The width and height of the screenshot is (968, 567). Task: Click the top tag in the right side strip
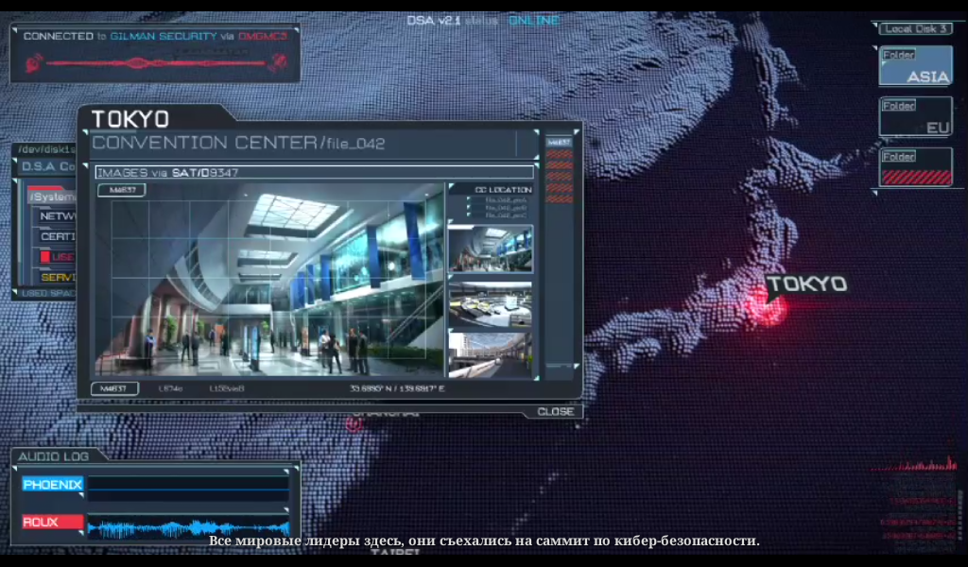[x=559, y=143]
